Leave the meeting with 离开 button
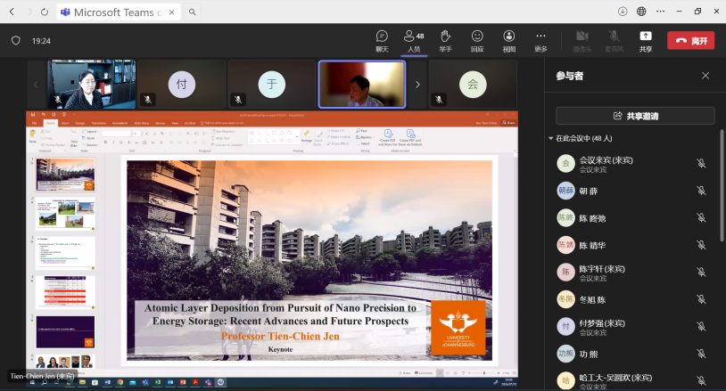Viewport: 726px width, 391px height. [690, 40]
